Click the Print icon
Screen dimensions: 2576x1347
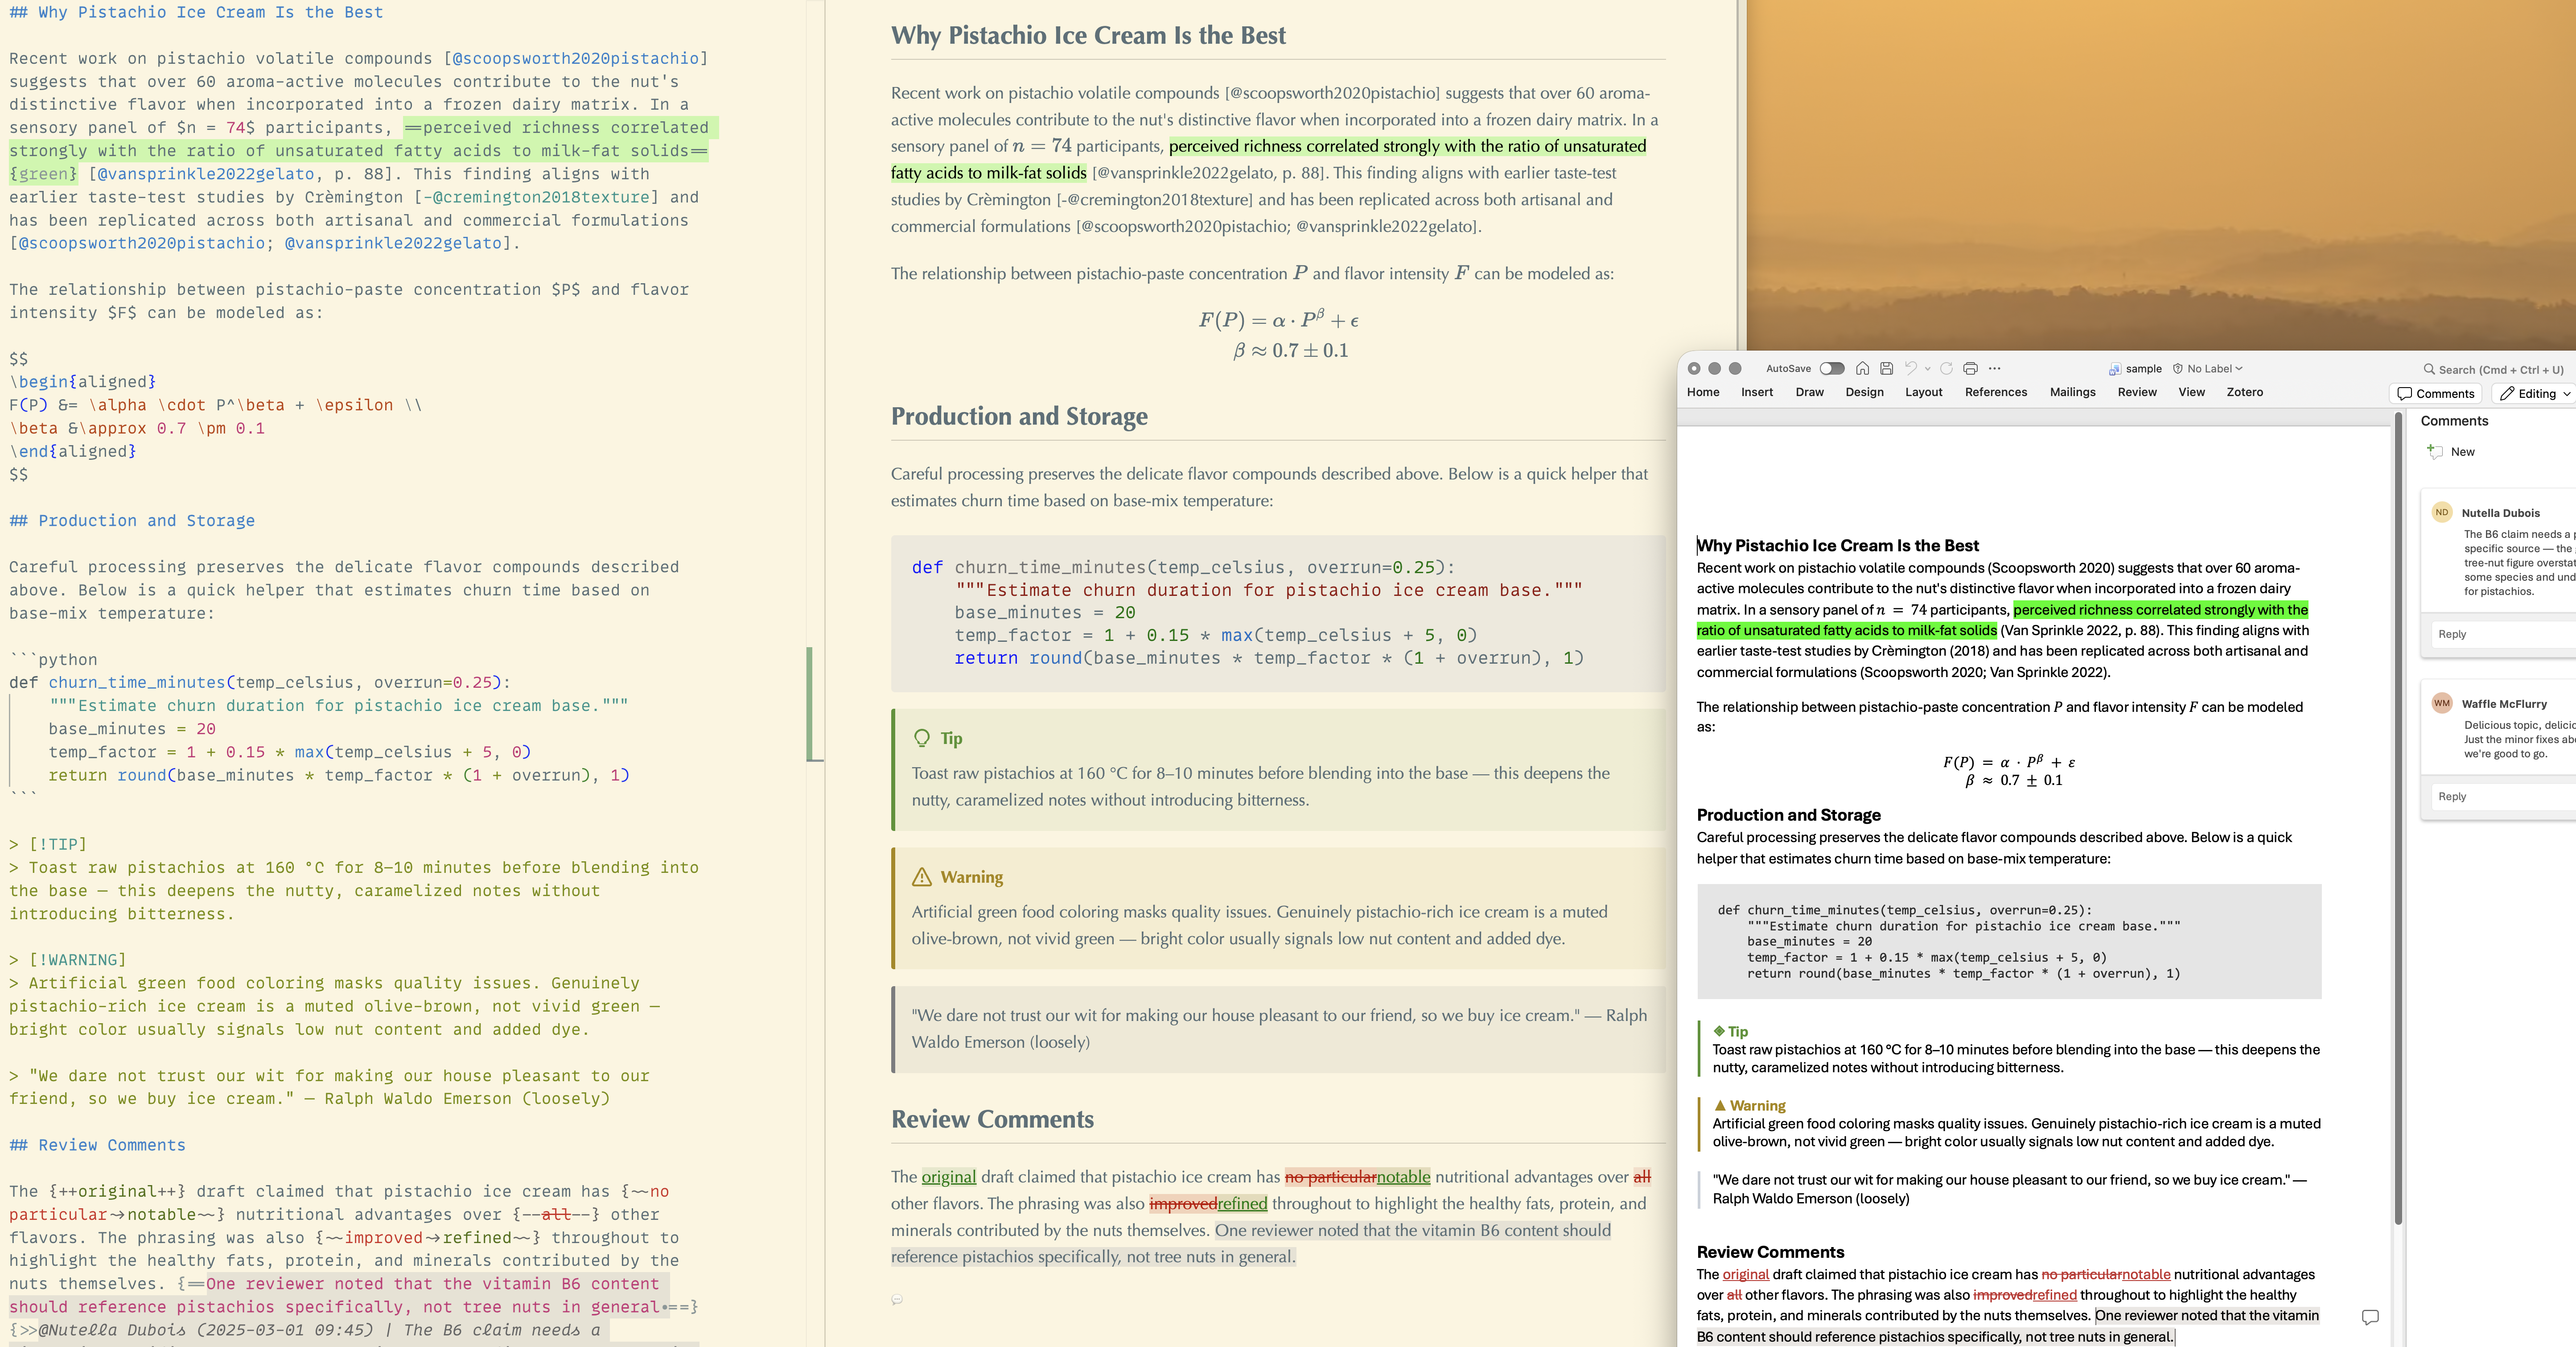pyautogui.click(x=1971, y=369)
